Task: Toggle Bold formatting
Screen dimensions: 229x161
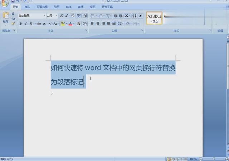Action: coord(21,24)
